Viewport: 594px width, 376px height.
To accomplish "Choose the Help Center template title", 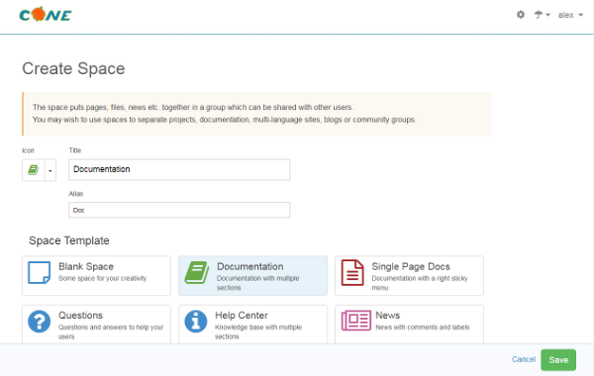I will coord(242,316).
